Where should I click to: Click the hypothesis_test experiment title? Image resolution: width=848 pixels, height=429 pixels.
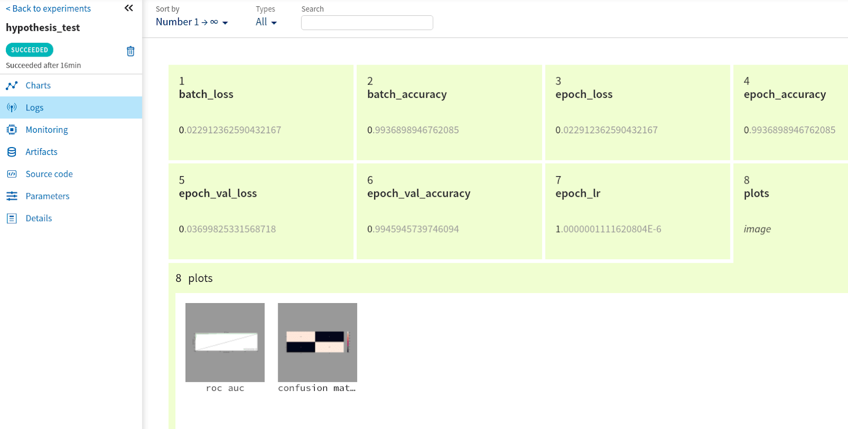point(43,28)
